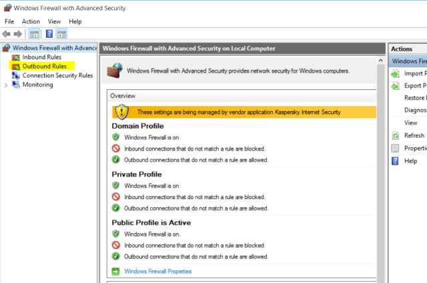Click the View item in Actions pane
Viewport: 427px width, 283px height.
point(411,123)
